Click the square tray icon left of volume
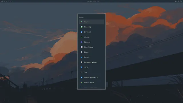The width and height of the screenshot is (183, 103). pos(176,1)
